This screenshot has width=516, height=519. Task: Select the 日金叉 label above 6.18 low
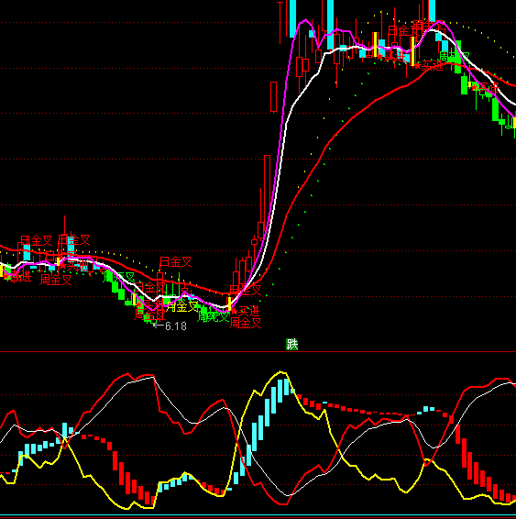pos(176,261)
